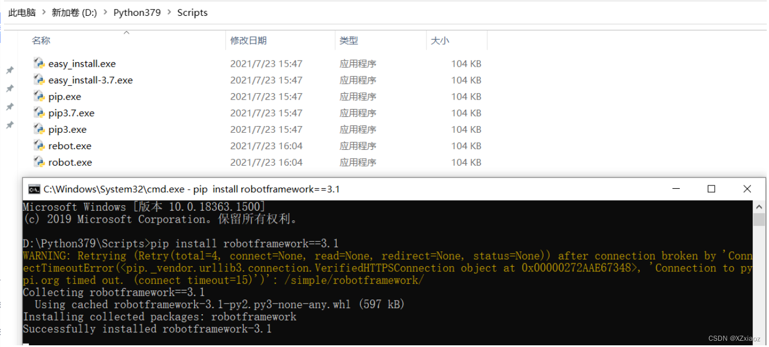Screen dimensions: 769x347
Task: Select the file name easy_install.exe
Action: click(82, 64)
